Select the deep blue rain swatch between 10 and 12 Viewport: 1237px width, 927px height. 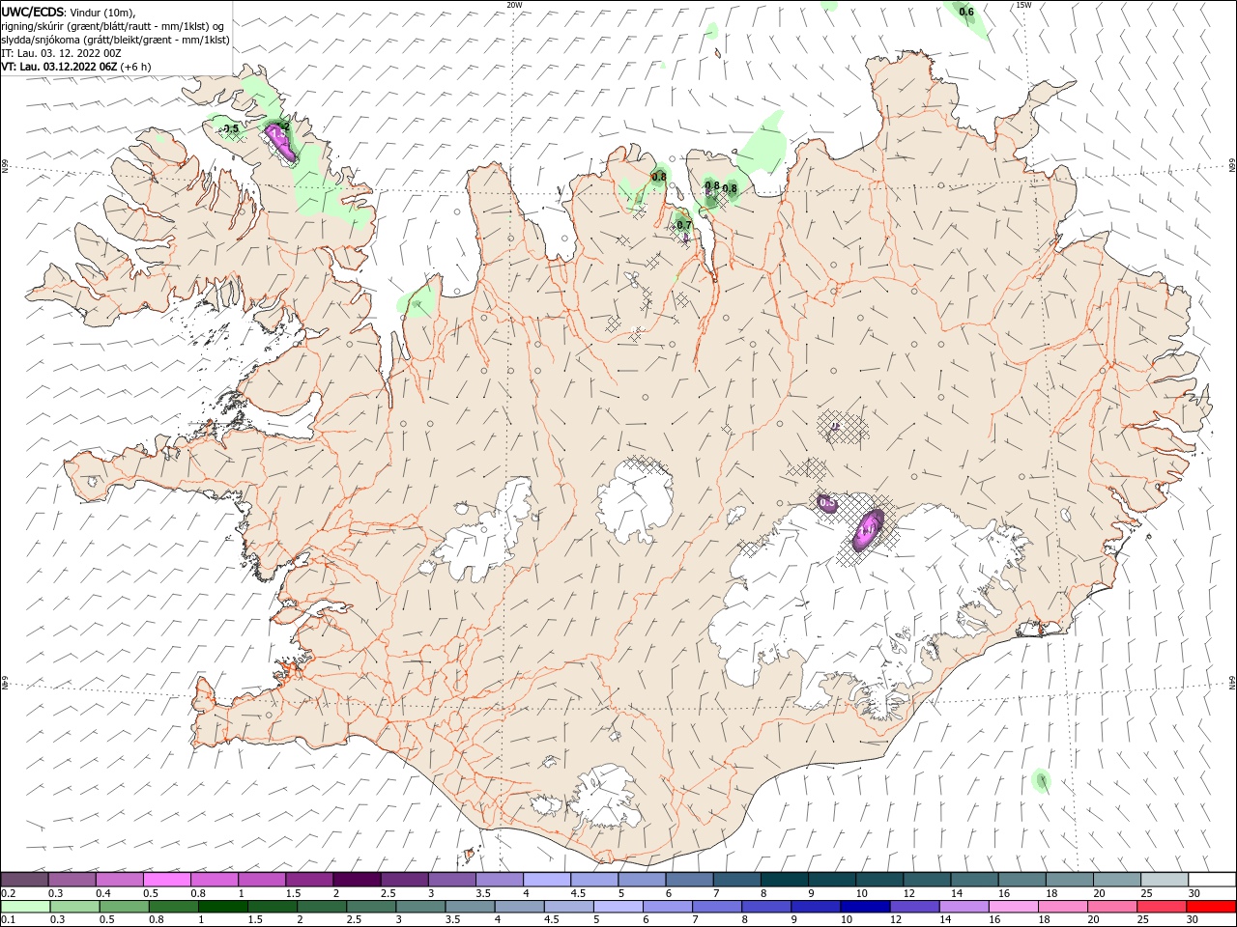[863, 907]
